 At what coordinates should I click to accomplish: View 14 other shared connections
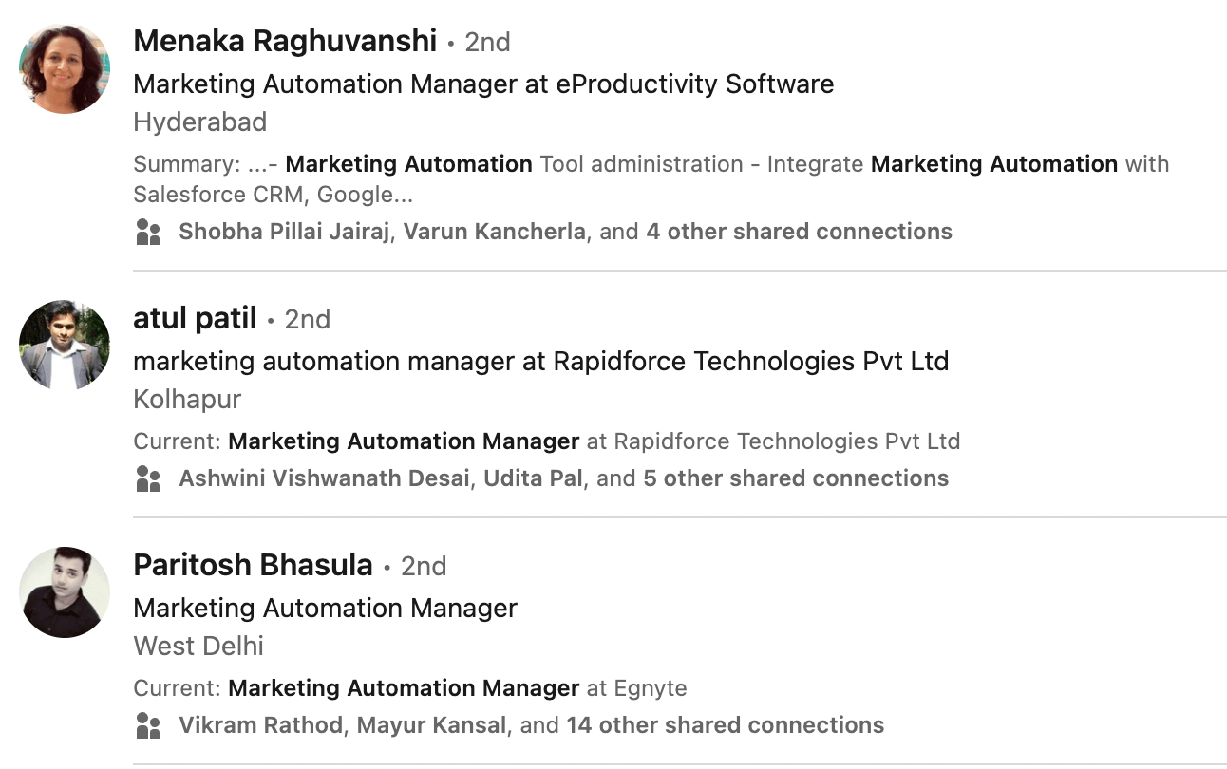click(x=725, y=725)
